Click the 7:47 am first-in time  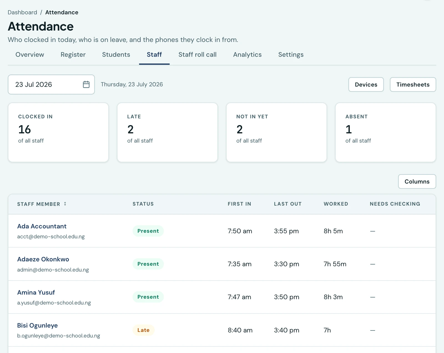click(239, 297)
